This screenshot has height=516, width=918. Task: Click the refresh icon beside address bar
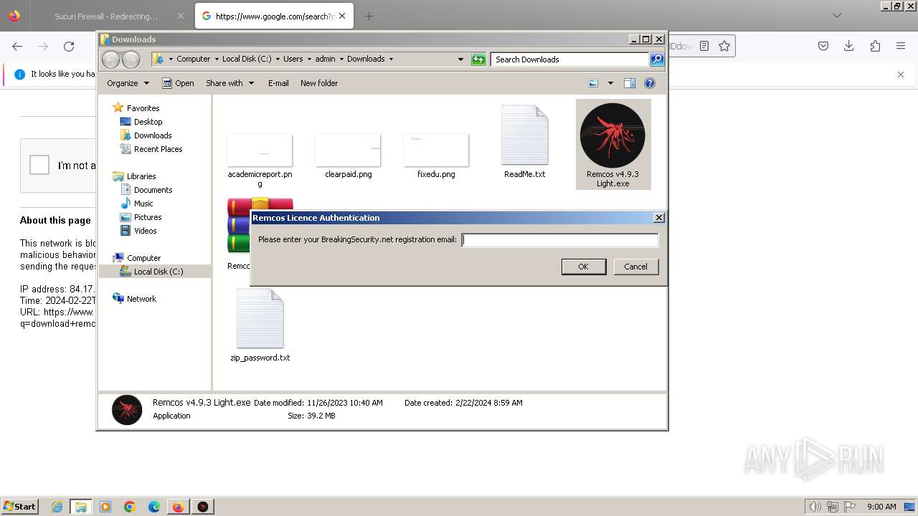click(478, 59)
